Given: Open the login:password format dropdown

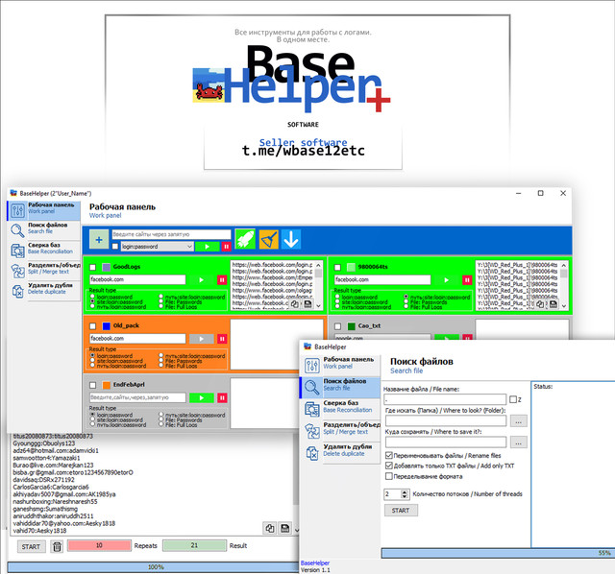Looking at the screenshot, I should tap(158, 247).
